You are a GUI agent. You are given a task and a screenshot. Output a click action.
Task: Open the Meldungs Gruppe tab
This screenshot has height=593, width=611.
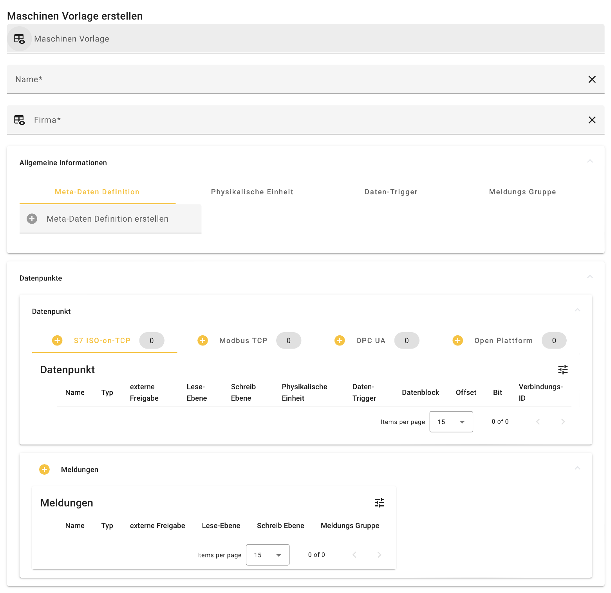pos(522,192)
